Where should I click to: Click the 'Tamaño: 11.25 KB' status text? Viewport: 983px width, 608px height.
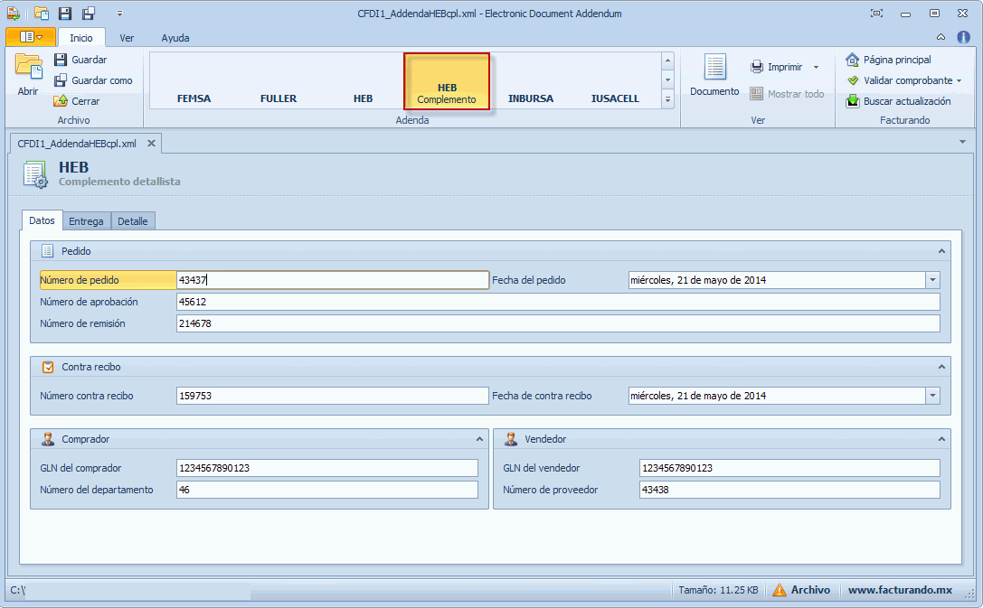point(718,590)
